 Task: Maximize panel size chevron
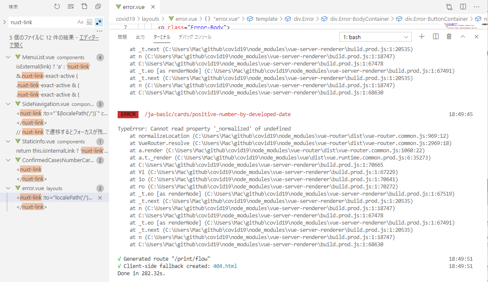[x=463, y=37]
